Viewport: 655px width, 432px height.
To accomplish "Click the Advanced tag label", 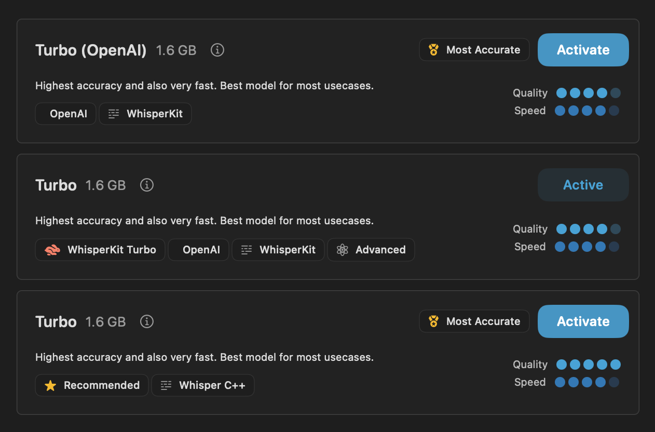I will [380, 250].
